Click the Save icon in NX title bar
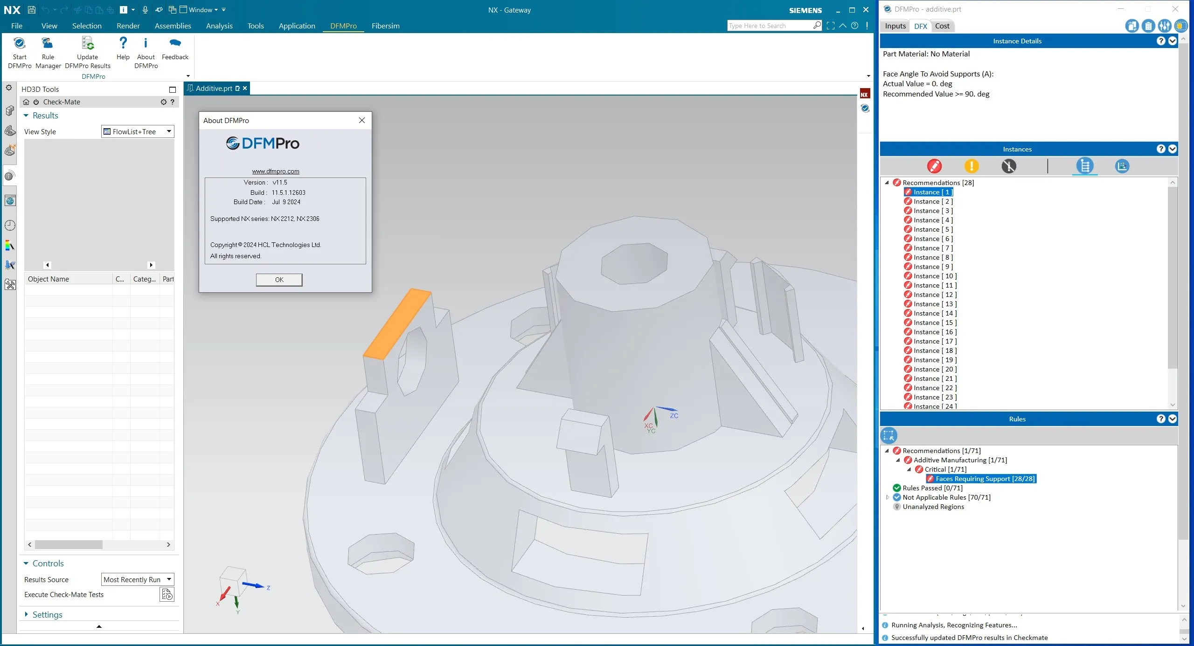 click(x=32, y=10)
